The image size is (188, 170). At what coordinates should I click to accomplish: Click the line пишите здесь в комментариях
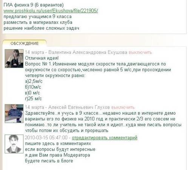click(x=58, y=144)
